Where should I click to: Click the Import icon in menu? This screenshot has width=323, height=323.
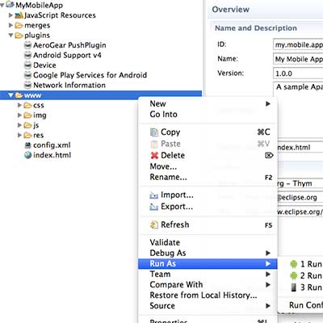[154, 195]
